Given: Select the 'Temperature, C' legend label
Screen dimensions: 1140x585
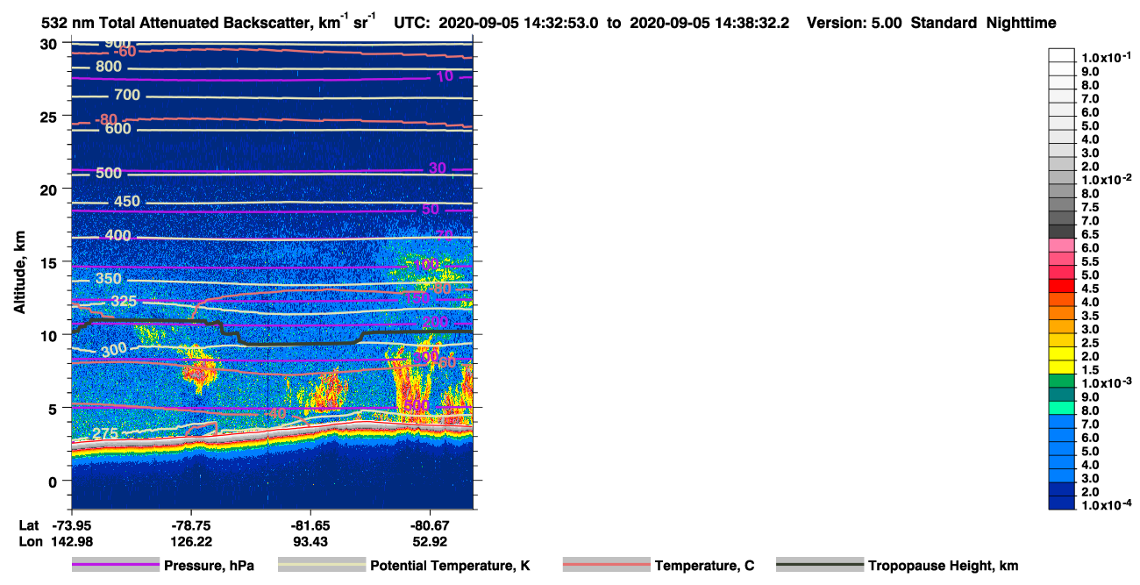Looking at the screenshot, I should [704, 566].
